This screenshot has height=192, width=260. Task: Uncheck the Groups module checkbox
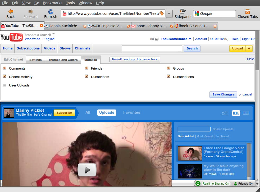click(169, 68)
